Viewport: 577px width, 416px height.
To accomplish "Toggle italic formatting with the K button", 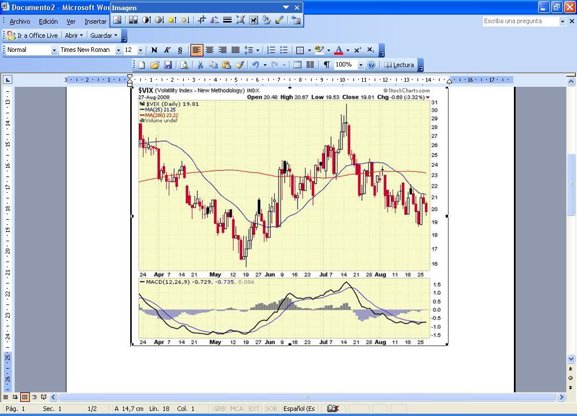I will point(167,50).
